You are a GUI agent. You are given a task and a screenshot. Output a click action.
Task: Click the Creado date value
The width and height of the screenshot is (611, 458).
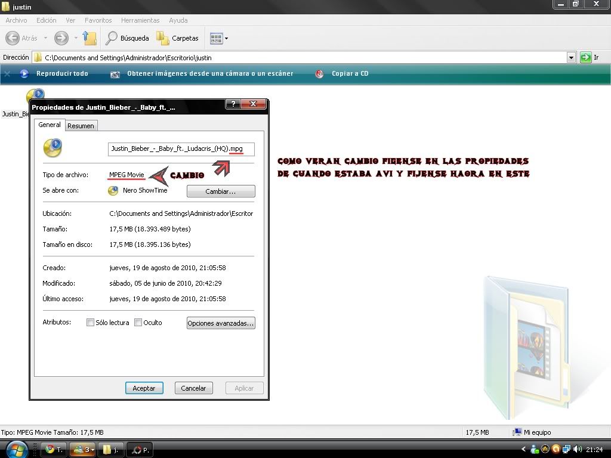[168, 268]
